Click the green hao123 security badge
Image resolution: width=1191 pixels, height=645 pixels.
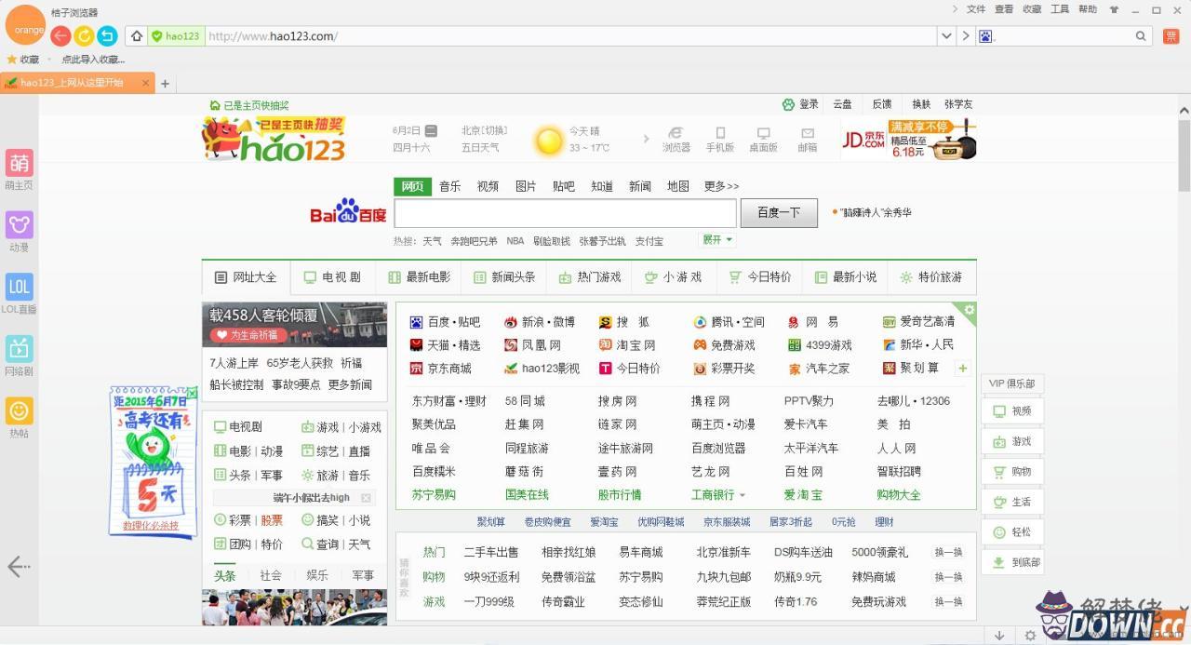click(175, 36)
